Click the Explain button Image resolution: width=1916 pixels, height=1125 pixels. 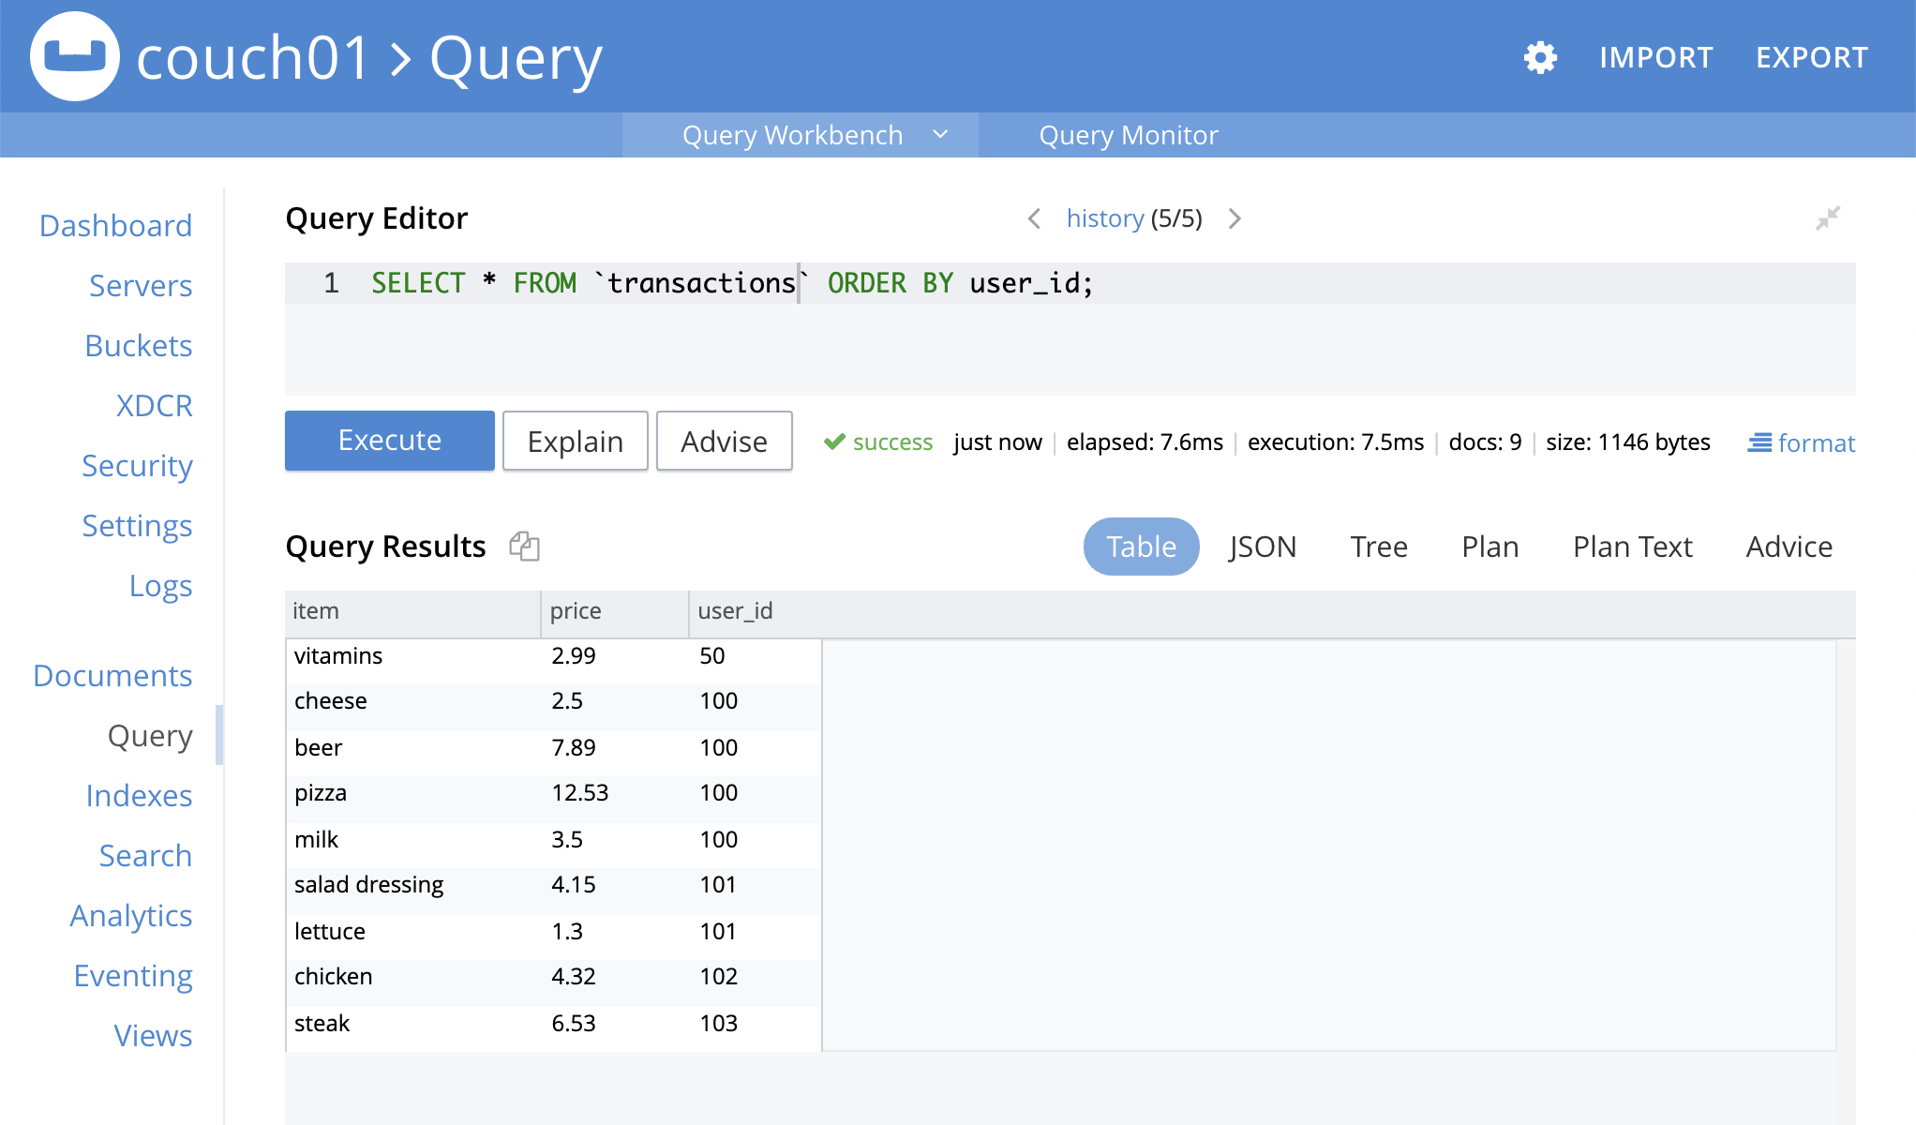576,441
